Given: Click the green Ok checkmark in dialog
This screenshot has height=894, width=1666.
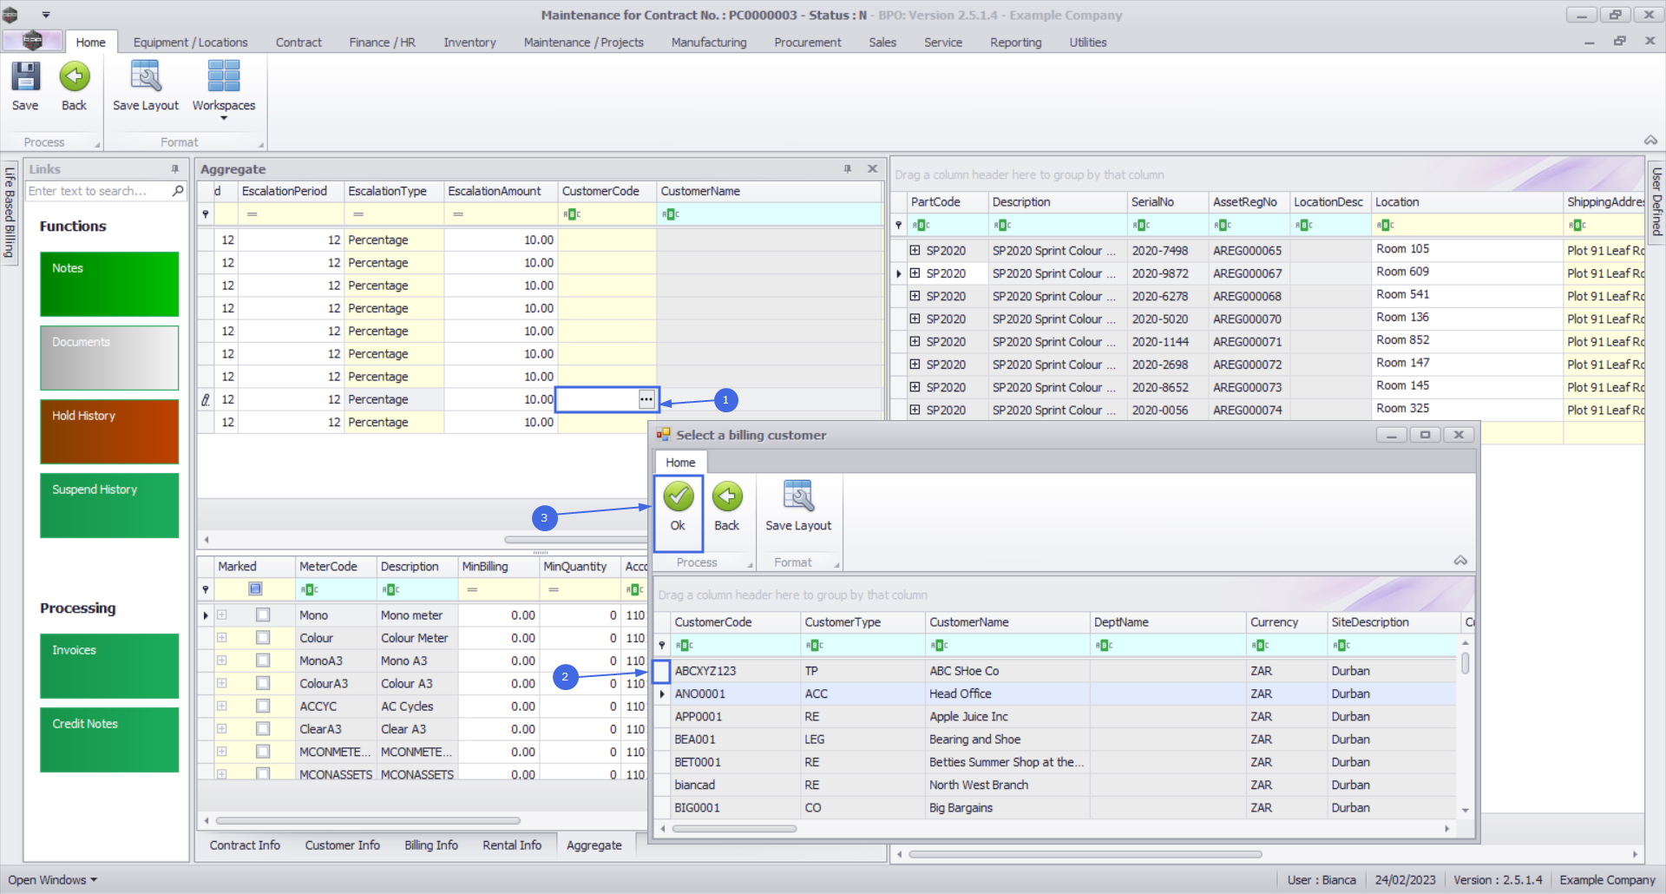Looking at the screenshot, I should click(678, 497).
